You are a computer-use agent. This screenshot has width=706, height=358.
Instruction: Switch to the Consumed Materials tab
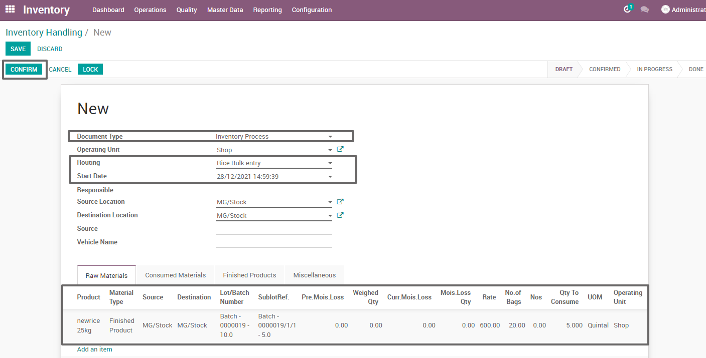click(x=175, y=275)
